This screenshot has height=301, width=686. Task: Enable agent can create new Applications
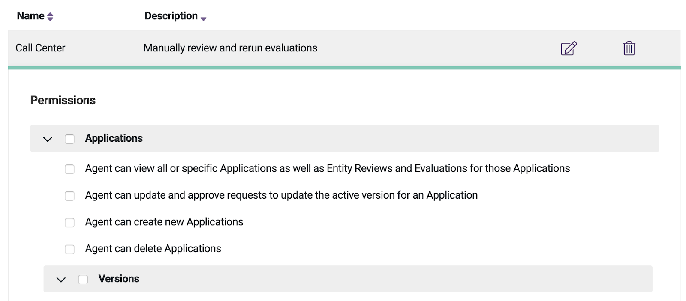coord(69,223)
